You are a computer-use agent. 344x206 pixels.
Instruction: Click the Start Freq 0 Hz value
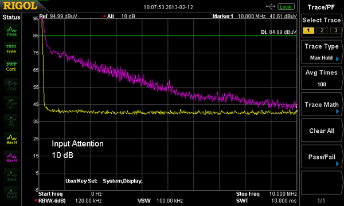click(96, 194)
